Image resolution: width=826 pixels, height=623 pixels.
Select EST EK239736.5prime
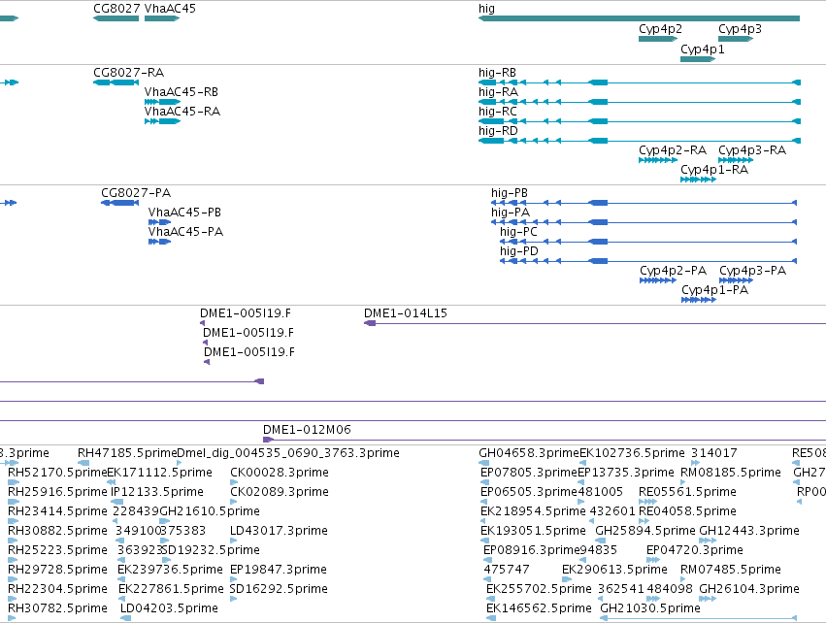click(170, 570)
